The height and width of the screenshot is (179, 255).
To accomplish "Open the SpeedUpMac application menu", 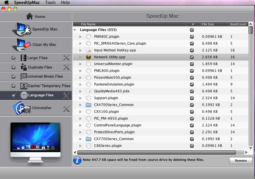I will click(x=27, y=3).
